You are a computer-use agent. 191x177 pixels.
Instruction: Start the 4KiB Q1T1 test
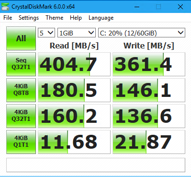pyautogui.click(x=21, y=142)
